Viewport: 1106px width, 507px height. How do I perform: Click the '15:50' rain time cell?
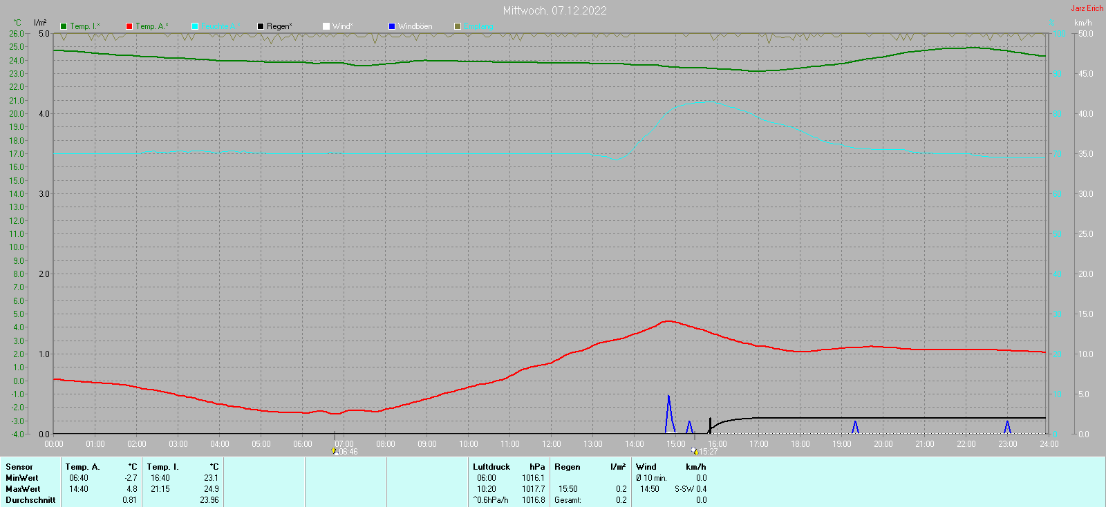[x=568, y=489]
